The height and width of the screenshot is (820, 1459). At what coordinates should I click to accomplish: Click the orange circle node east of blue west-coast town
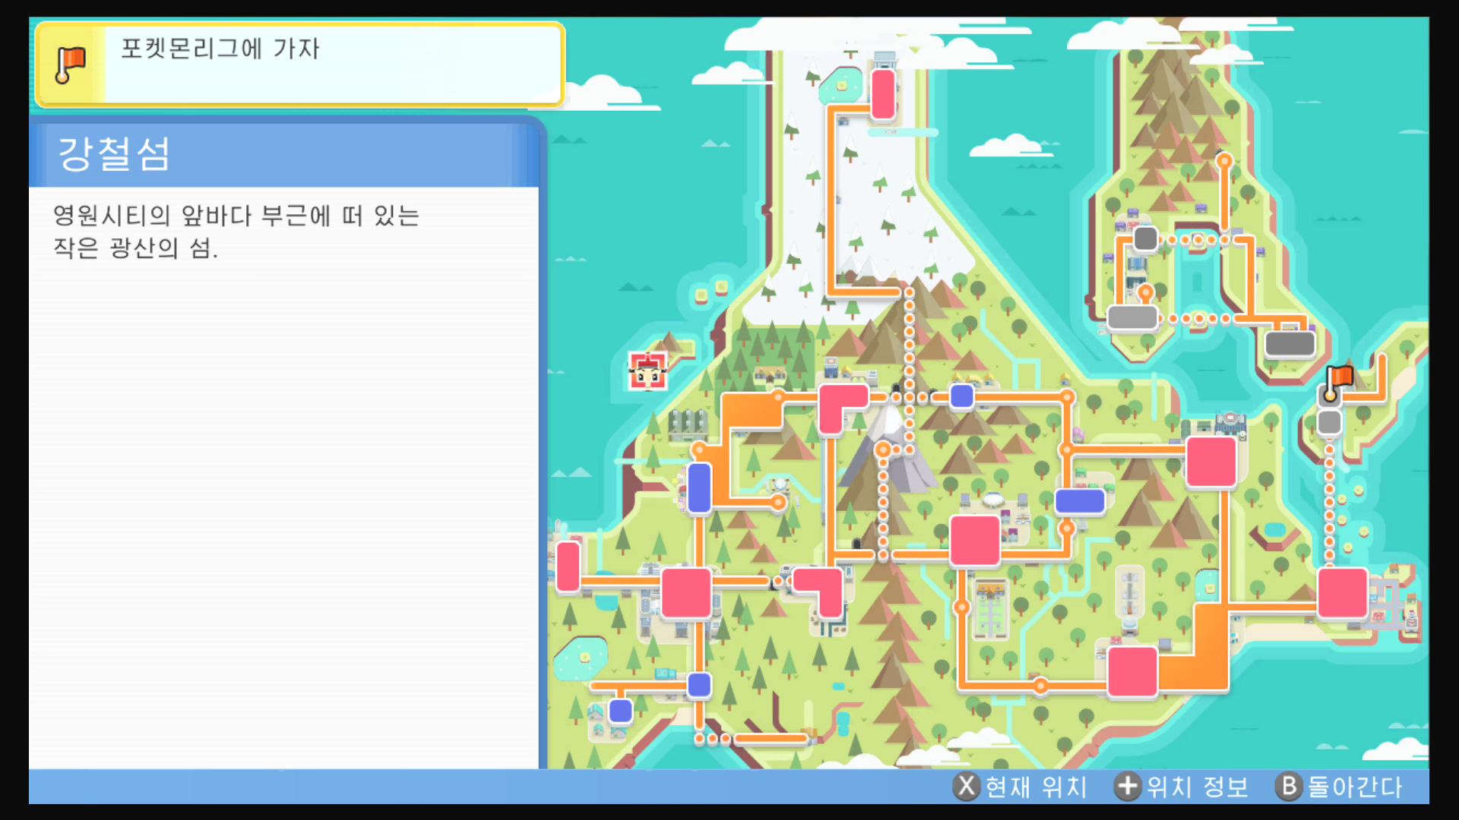[778, 502]
